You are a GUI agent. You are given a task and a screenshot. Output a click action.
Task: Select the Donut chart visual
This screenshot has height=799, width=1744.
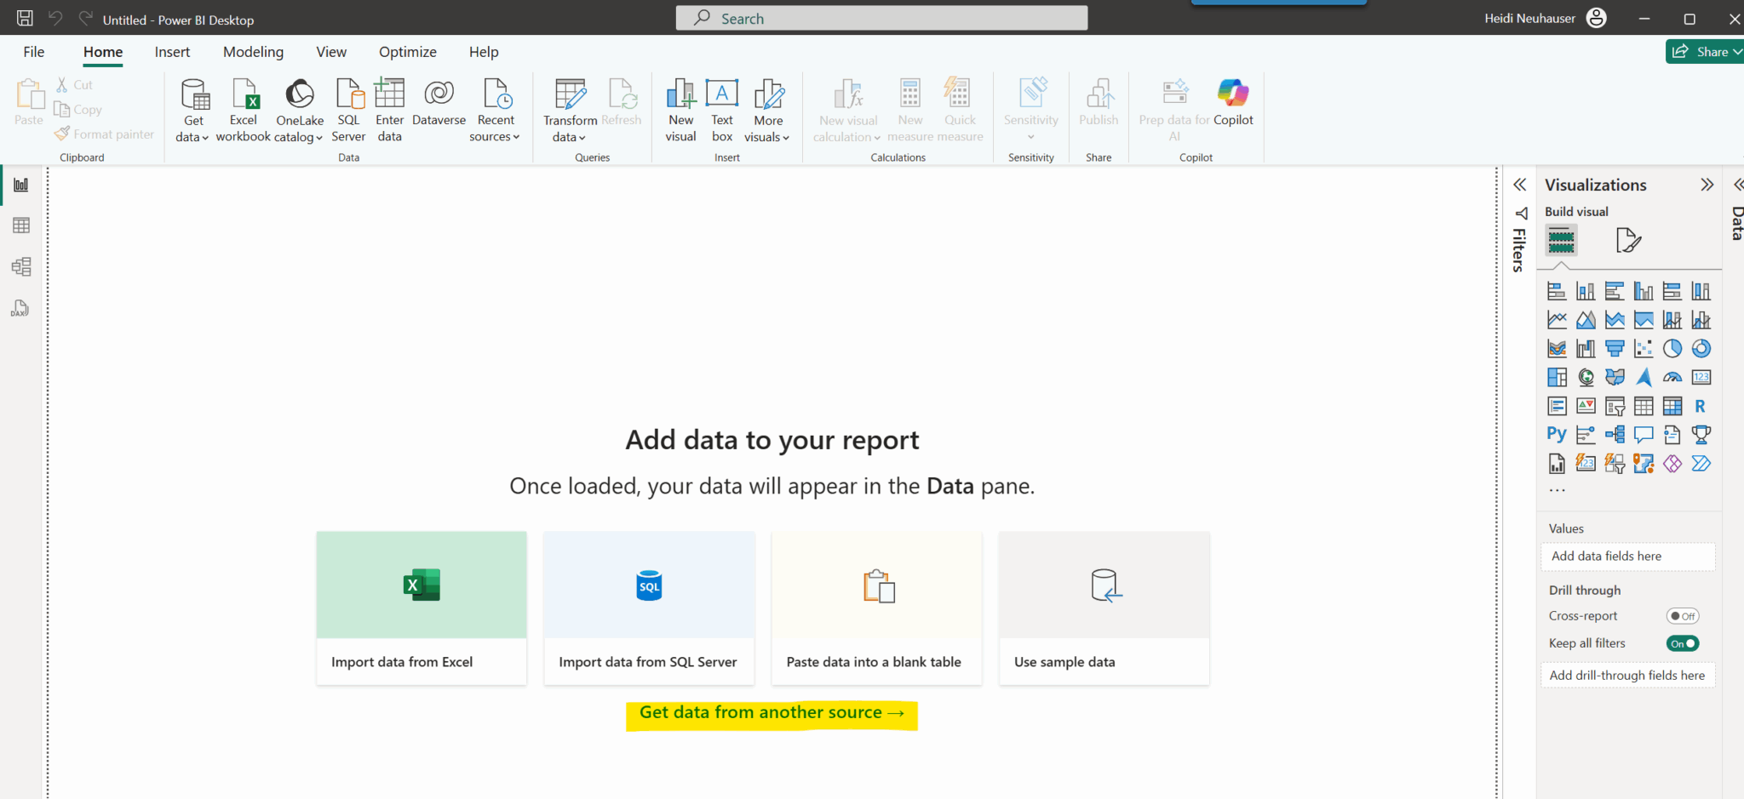1701,348
